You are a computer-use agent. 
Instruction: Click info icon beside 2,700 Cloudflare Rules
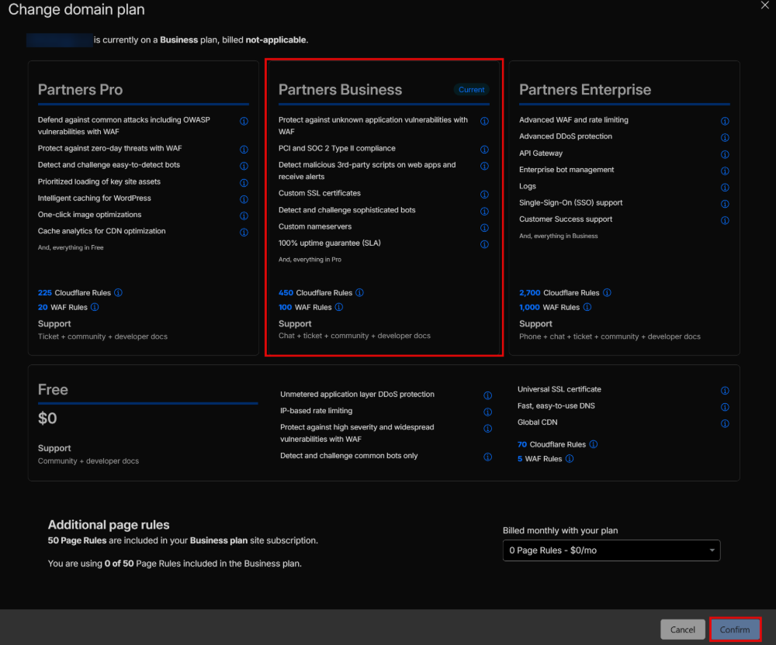tap(607, 293)
